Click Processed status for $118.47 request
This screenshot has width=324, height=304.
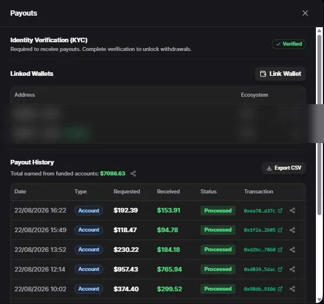(x=218, y=230)
